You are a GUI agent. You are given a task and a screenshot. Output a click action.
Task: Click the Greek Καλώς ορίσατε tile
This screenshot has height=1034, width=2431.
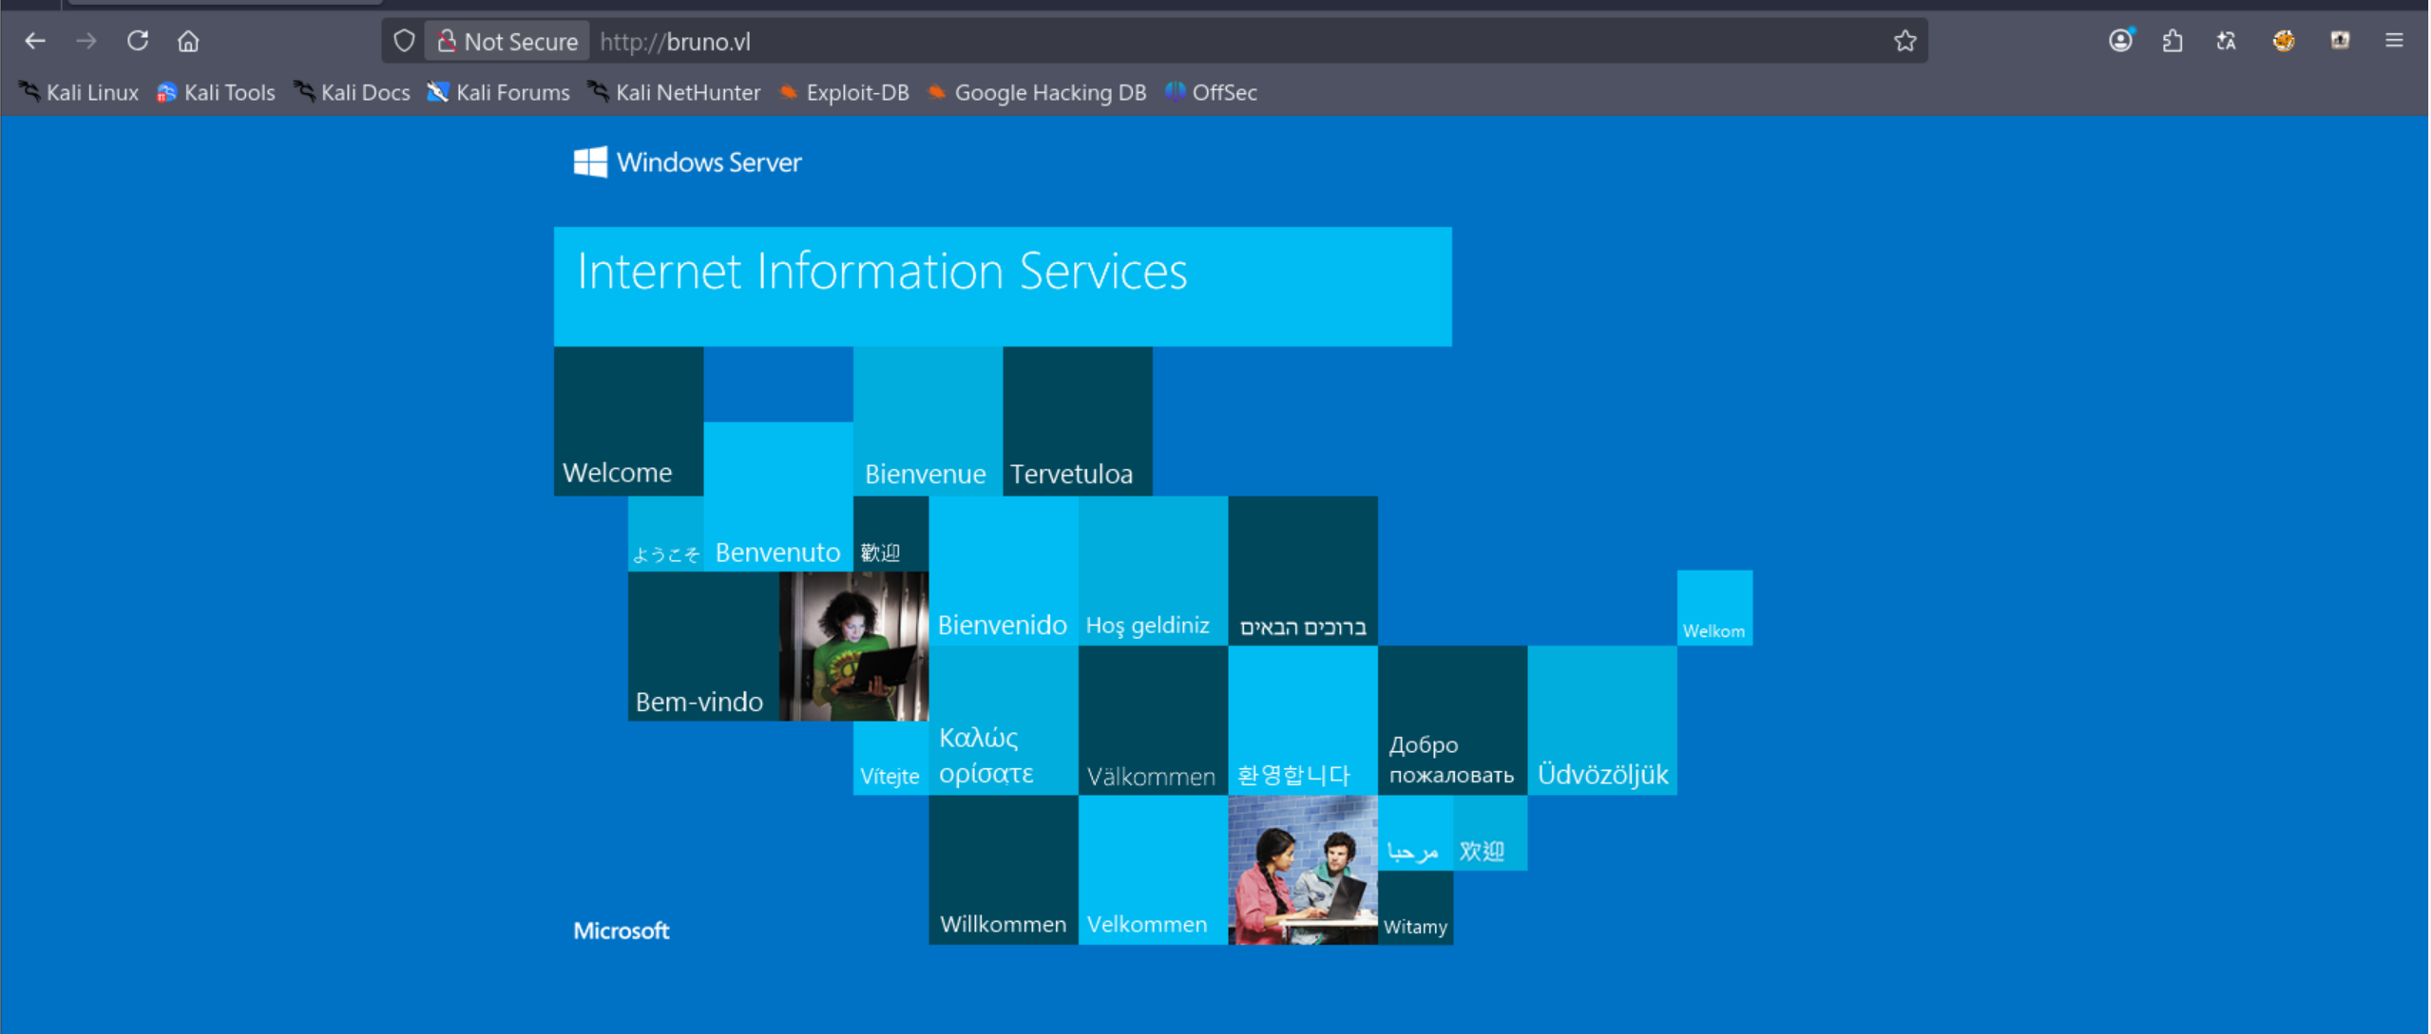pos(1004,721)
